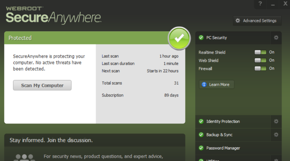Click Backup & Sync green status icon
The width and height of the screenshot is (290, 161).
[x=201, y=135]
